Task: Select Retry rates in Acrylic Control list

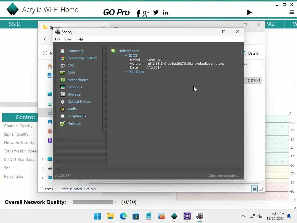Action: (x=14, y=176)
